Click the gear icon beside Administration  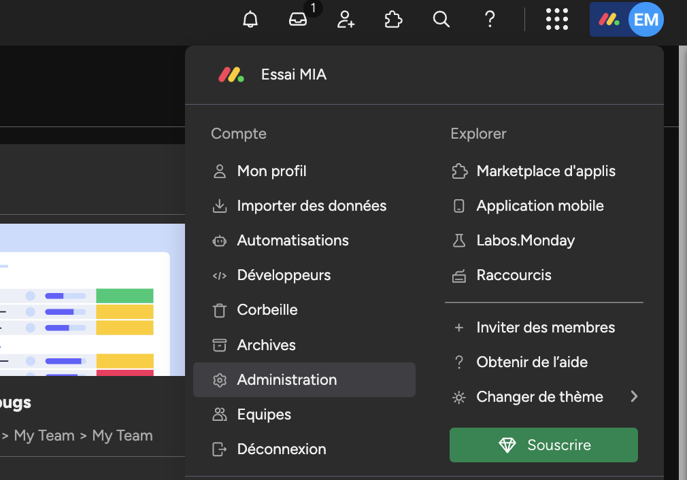pos(220,380)
